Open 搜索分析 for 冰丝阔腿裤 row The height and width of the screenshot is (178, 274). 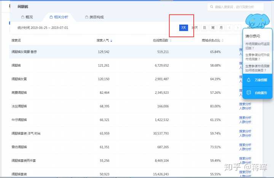(x=245, y=104)
